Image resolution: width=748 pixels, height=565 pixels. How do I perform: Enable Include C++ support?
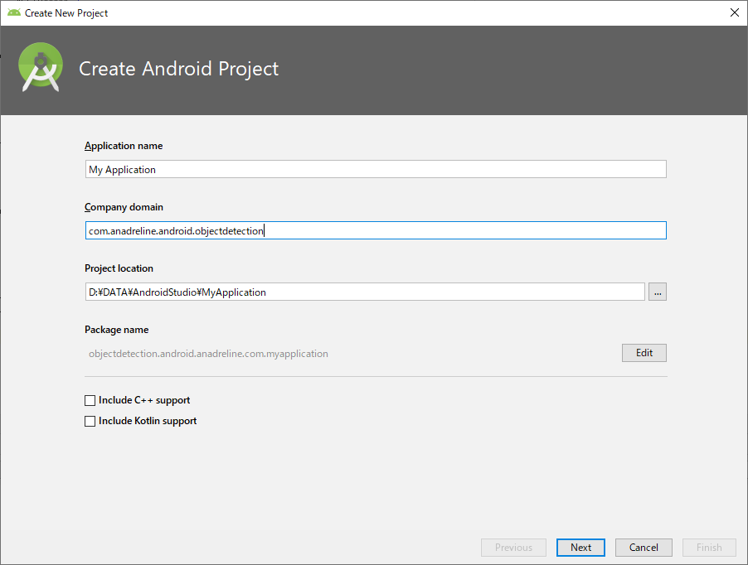click(x=90, y=400)
